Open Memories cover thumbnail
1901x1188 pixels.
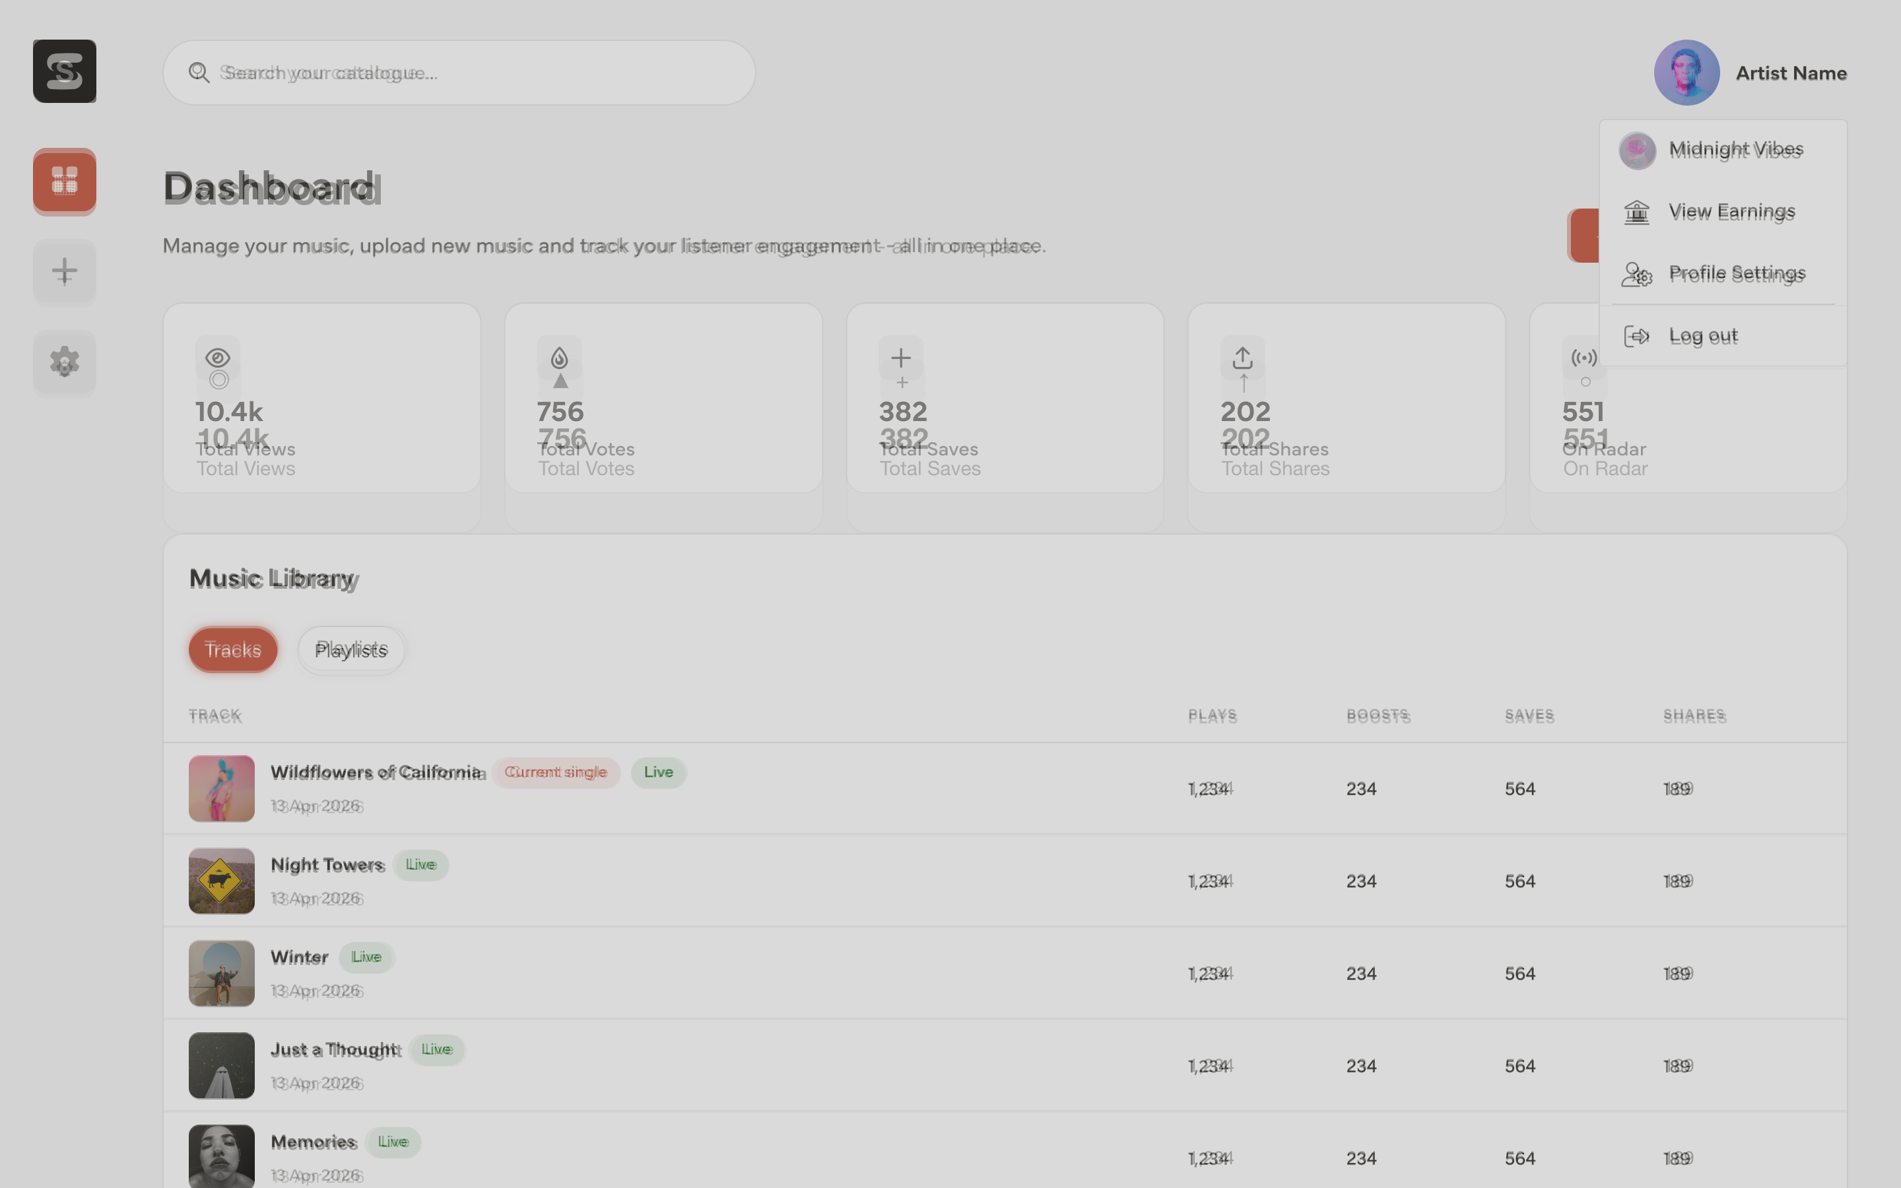(222, 1158)
